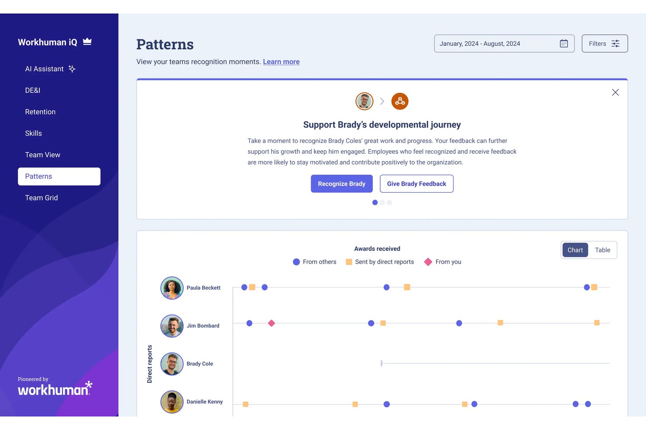Select second carousel dot indicator

pyautogui.click(x=382, y=203)
